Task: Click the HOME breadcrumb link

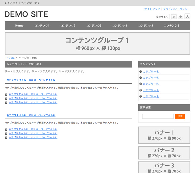Action: tap(11, 58)
